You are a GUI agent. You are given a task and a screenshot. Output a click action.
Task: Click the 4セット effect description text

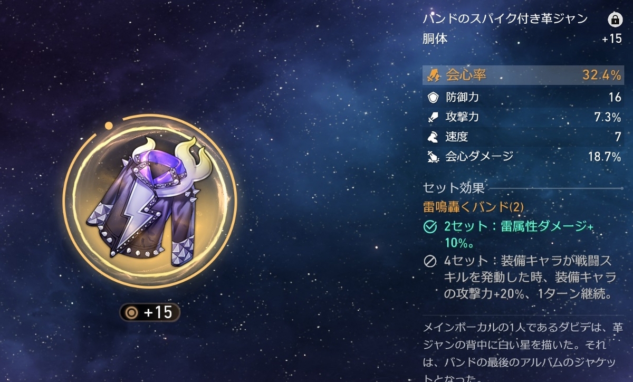pyautogui.click(x=527, y=278)
